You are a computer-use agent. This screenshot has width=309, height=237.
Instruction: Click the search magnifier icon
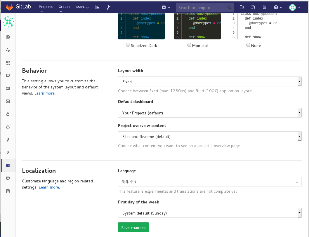[x=229, y=7]
